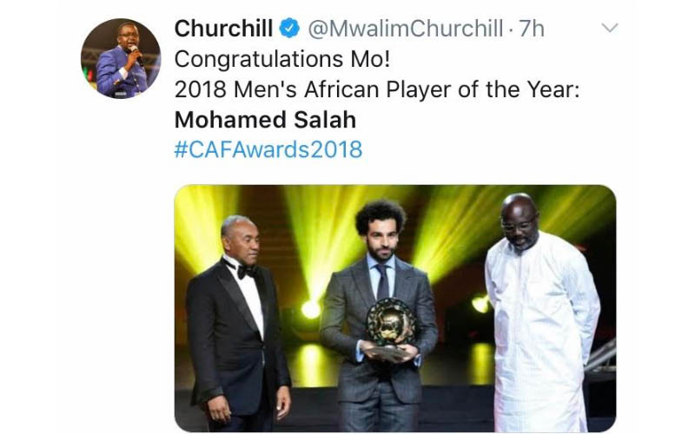Click the microphone in the avatar photo
The image size is (695, 434).
point(134,51)
